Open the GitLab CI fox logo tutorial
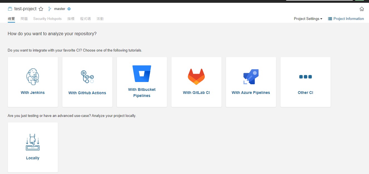 [x=196, y=77]
